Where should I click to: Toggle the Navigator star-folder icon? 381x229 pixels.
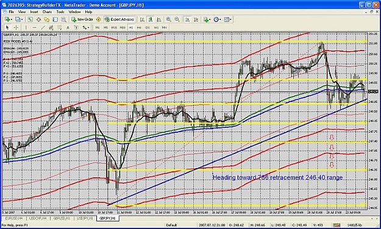tap(47, 19)
